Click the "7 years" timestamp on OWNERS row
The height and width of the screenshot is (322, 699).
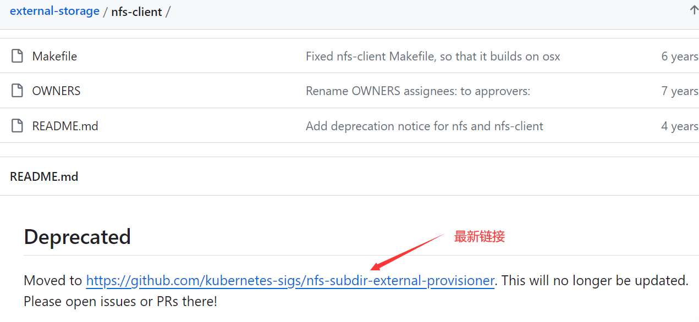tap(679, 91)
